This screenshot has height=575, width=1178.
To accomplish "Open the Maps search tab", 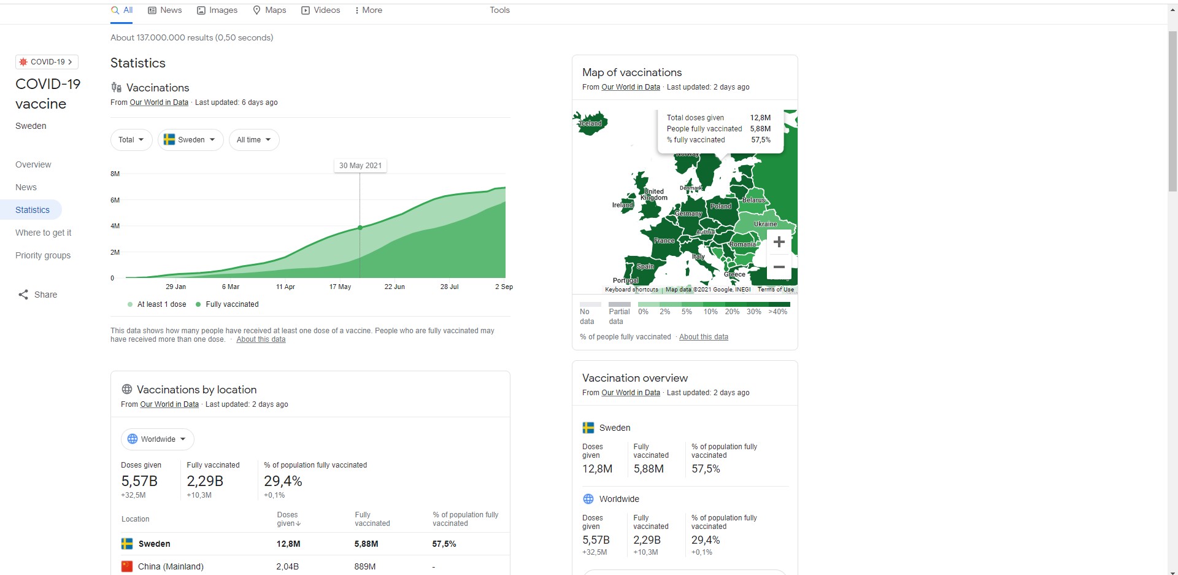I will pos(269,10).
